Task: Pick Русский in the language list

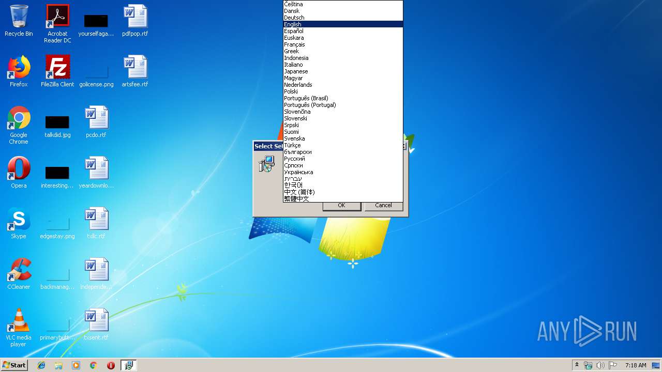Action: [x=343, y=159]
